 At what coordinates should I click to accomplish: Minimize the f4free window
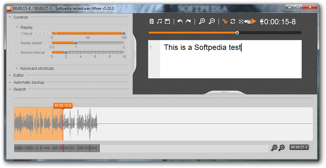(290, 7)
